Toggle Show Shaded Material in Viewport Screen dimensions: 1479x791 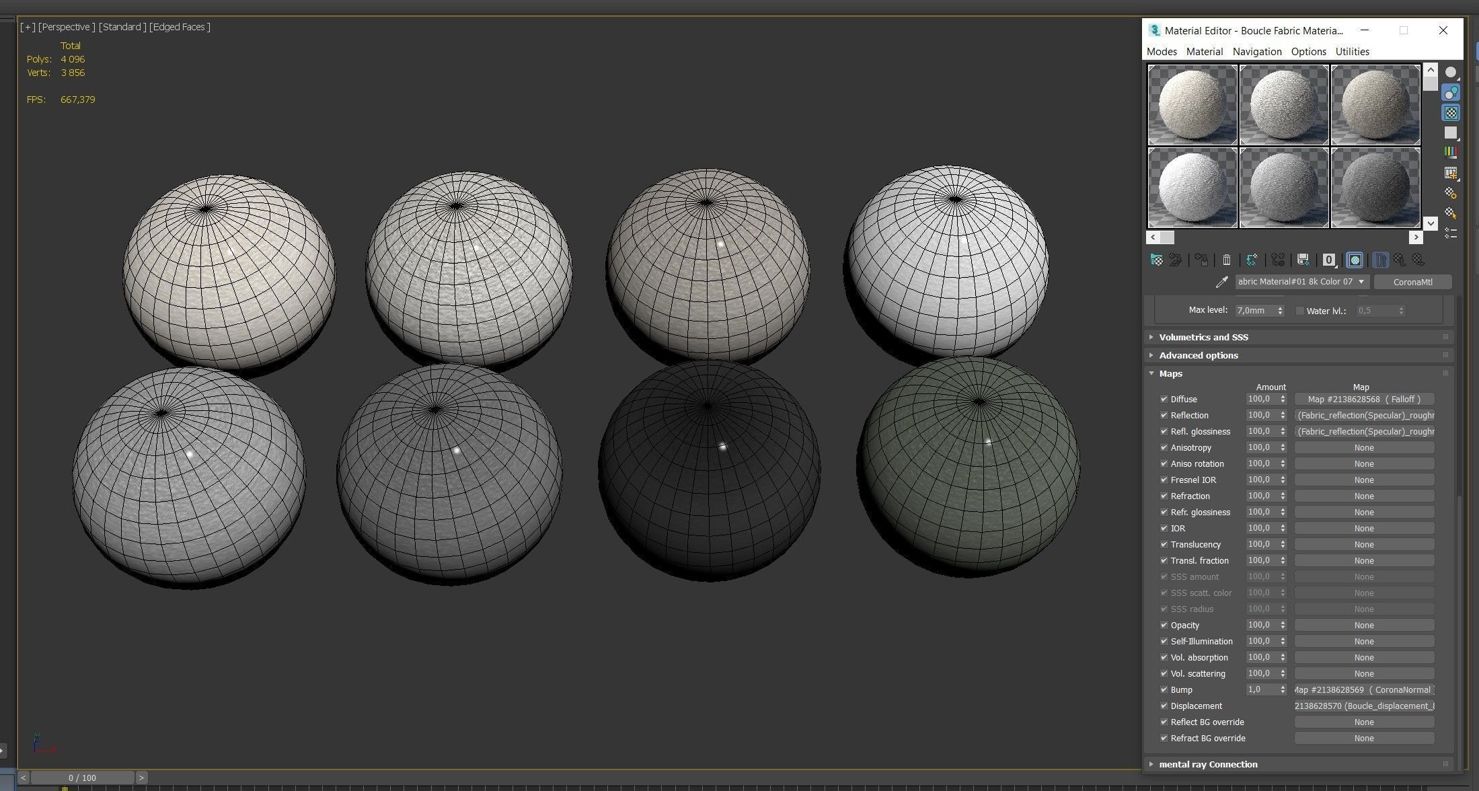[1355, 260]
